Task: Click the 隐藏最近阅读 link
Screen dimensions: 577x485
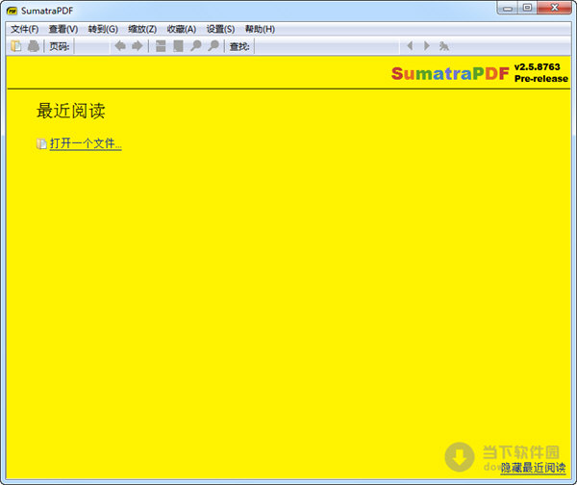Action: (x=533, y=468)
